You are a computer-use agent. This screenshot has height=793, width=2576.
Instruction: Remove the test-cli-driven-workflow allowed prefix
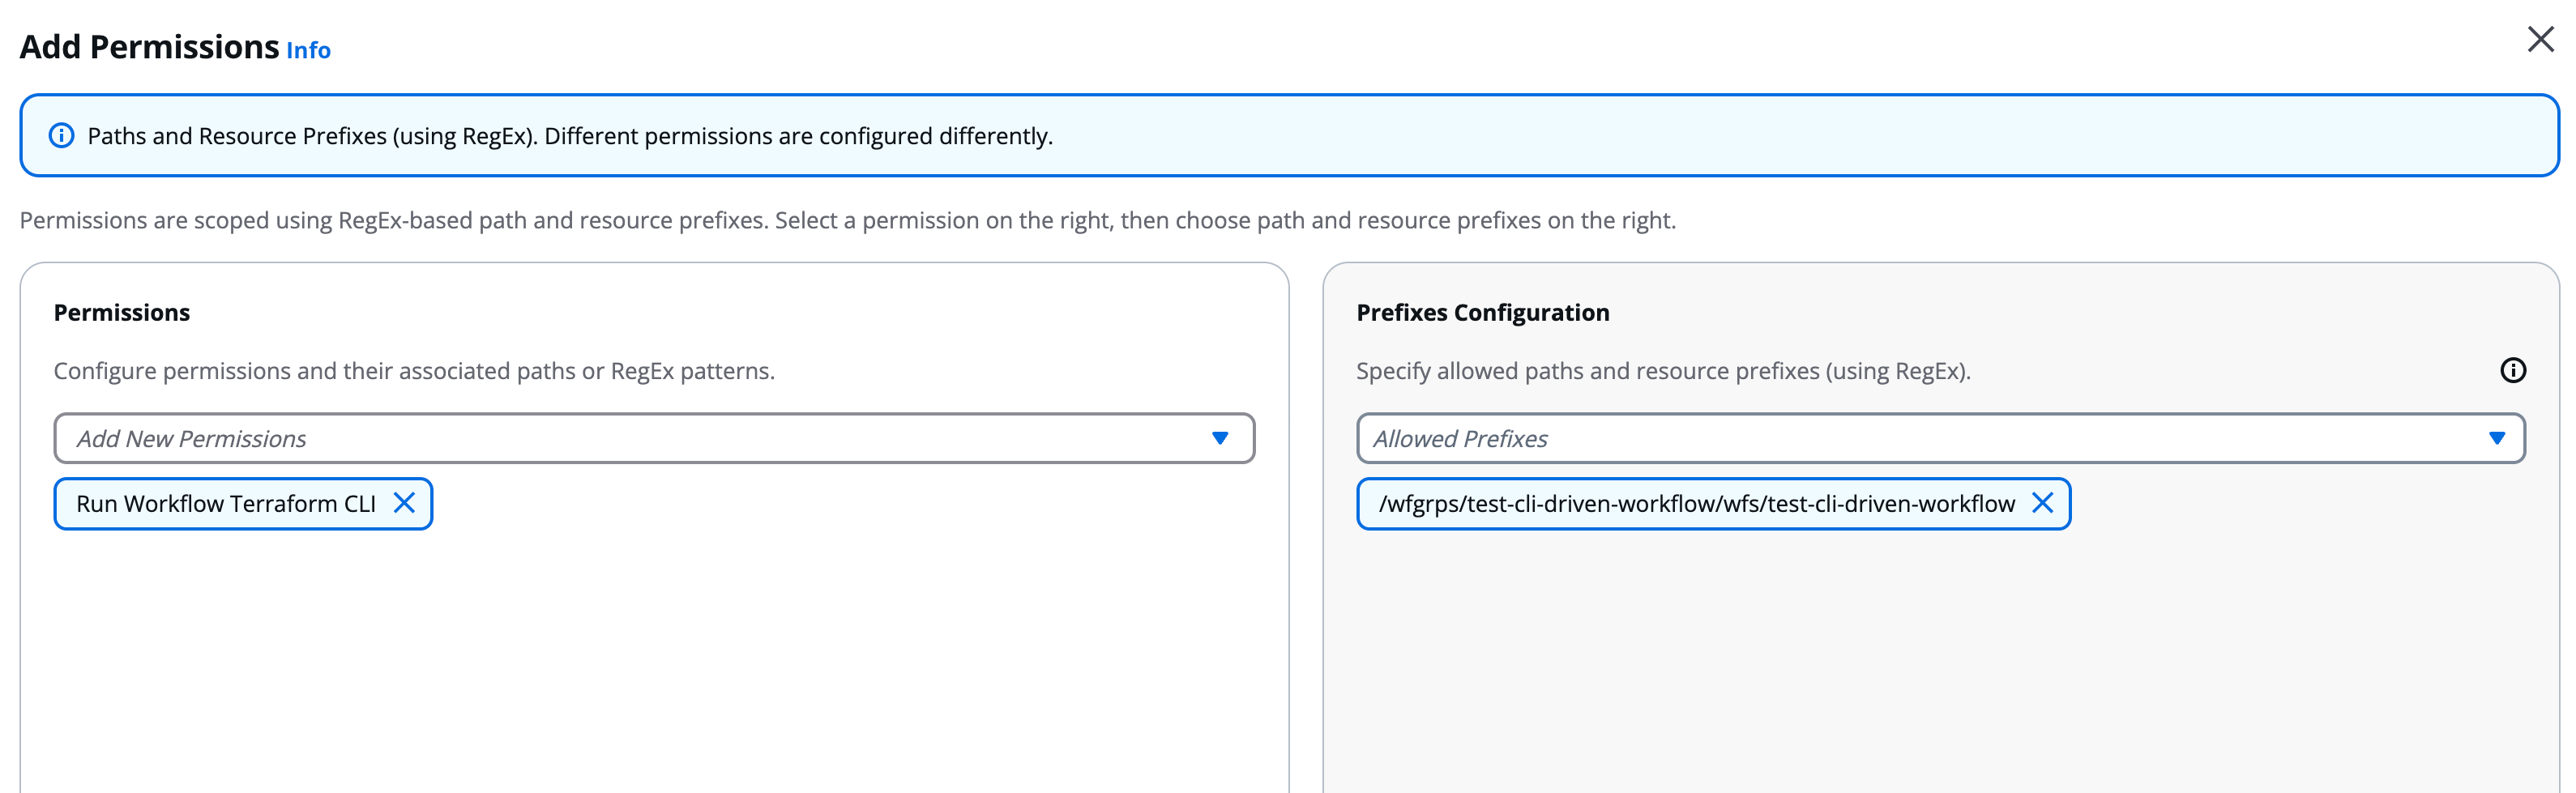tap(2044, 504)
